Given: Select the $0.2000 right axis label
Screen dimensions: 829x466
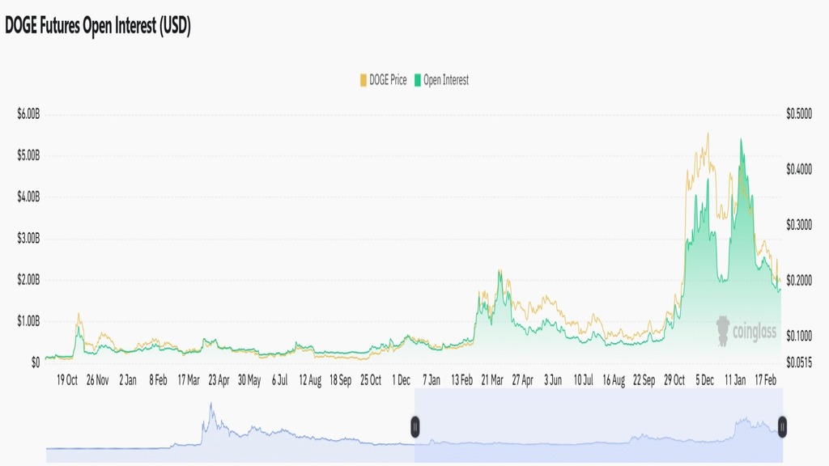Looking at the screenshot, I should click(x=799, y=281).
